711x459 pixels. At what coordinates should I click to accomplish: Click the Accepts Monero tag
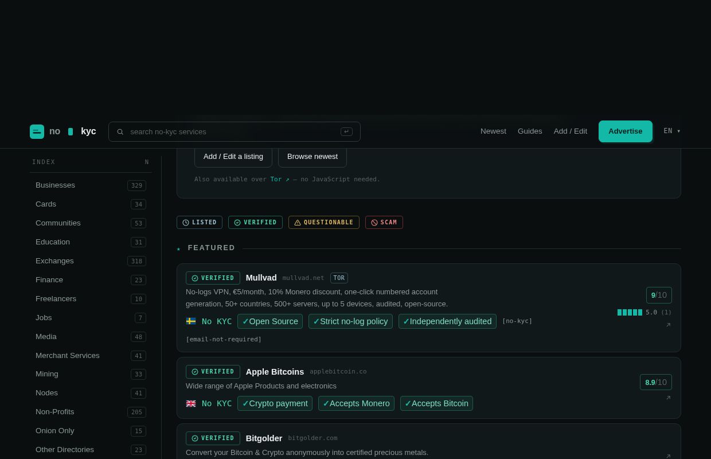[356, 403]
